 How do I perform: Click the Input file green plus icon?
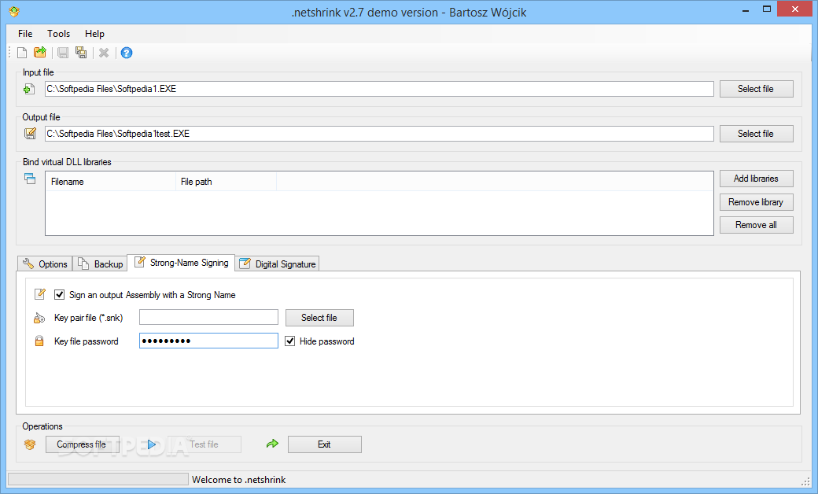coord(29,89)
